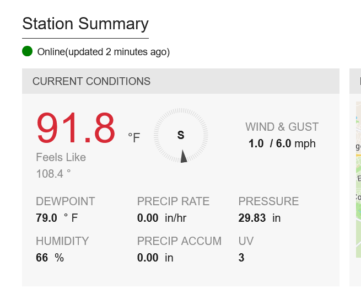Click the Wind & Gust label
The height and width of the screenshot is (288, 361).
pos(282,127)
